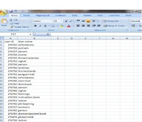
Task: Click the Paste clipboard icon
Action: 4,21
